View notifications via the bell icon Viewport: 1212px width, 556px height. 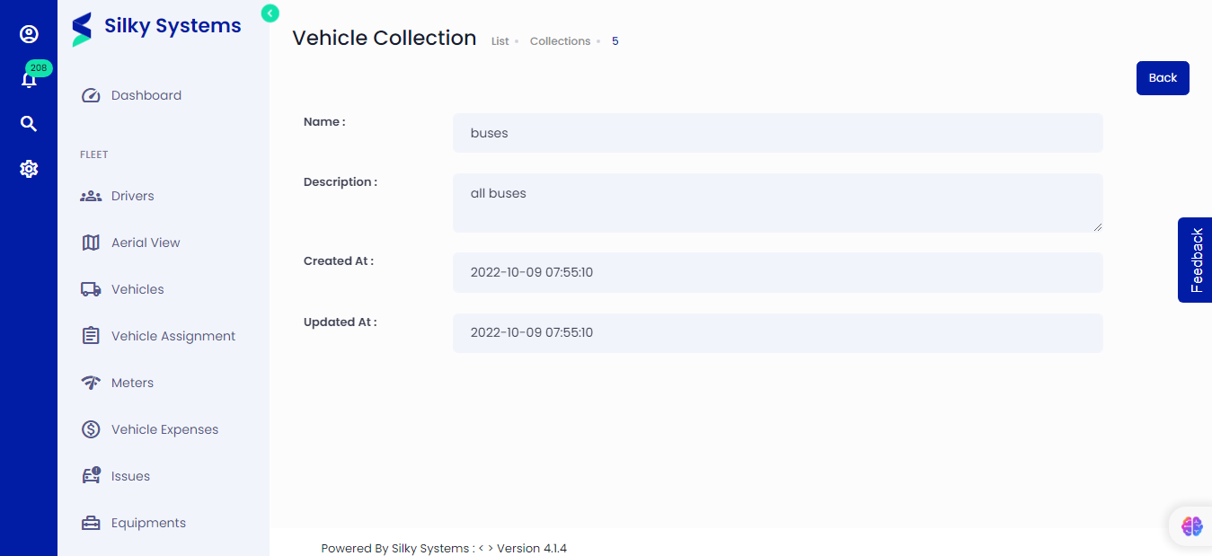click(29, 79)
